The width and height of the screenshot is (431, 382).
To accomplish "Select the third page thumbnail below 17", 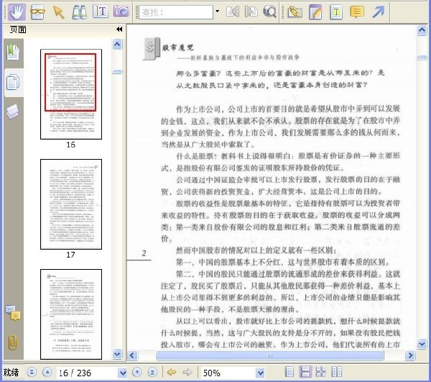I will point(71,314).
